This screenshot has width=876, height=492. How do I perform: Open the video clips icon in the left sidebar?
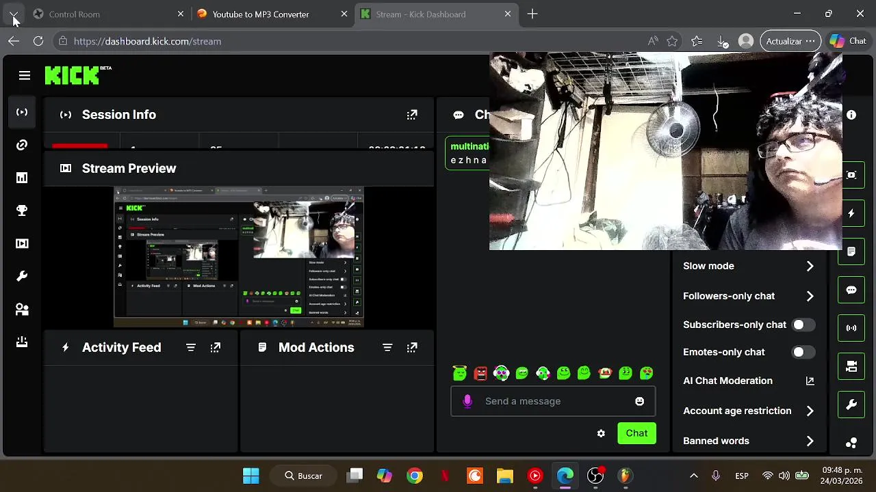(x=22, y=243)
